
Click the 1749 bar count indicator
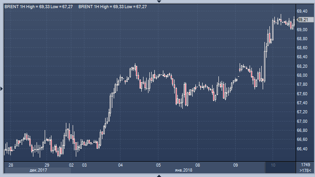(306, 165)
